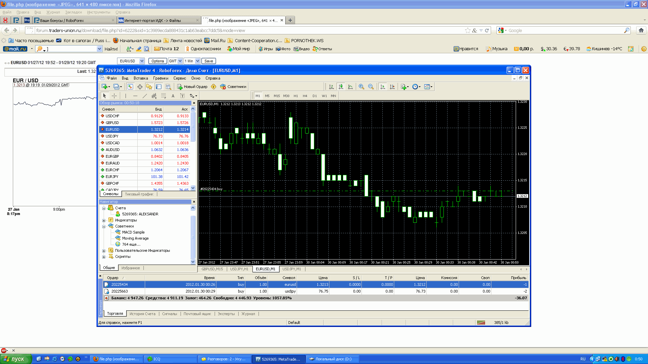
Task: Open the Templates icon
Action: point(428,87)
